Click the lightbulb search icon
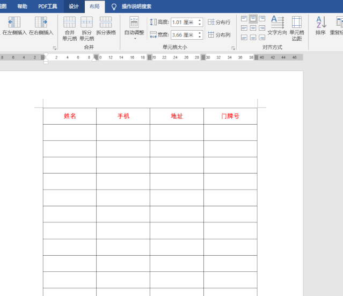 (114, 7)
